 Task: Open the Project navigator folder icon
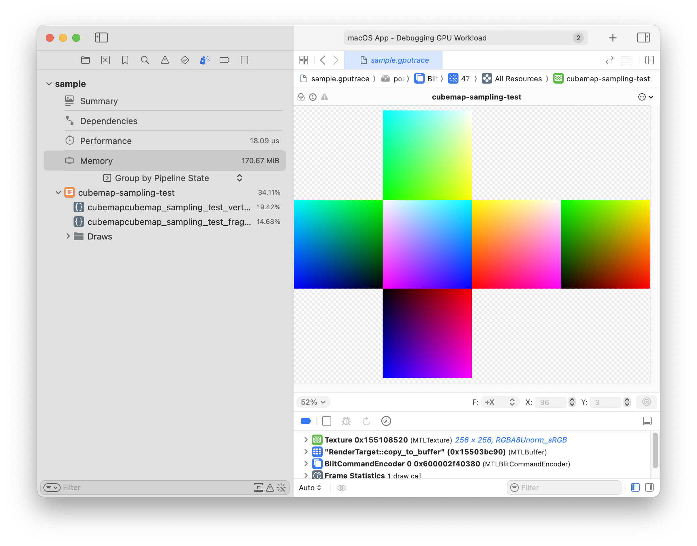85,60
